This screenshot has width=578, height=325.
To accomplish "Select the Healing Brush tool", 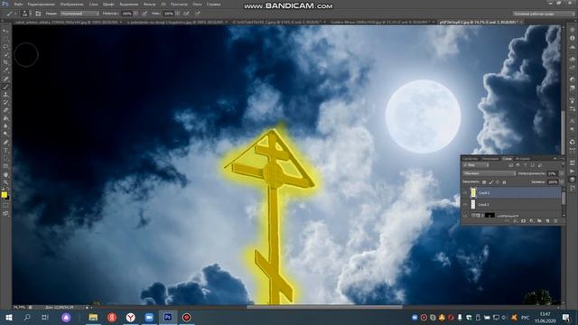I will click(5, 79).
